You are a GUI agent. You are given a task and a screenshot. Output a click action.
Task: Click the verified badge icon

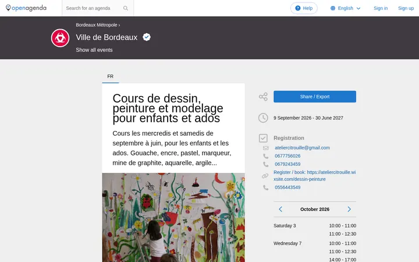tap(147, 37)
